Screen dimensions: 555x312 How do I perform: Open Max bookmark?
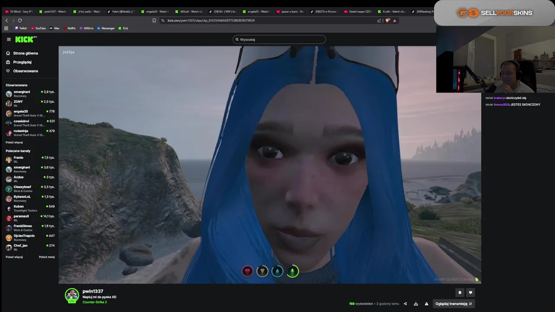(x=55, y=28)
